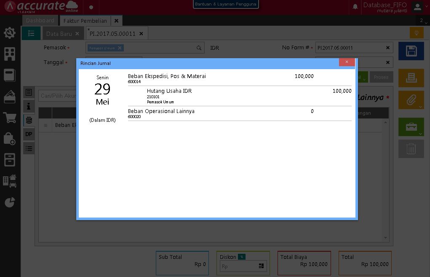Open the Pemasok supplier search dropdown

point(198,48)
